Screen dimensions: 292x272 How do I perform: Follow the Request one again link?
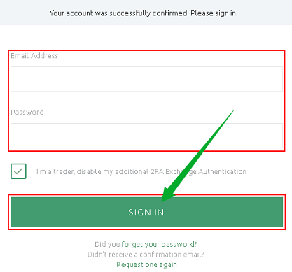coord(146,264)
